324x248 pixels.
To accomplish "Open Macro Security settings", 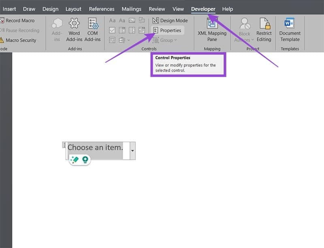I will pos(18,40).
